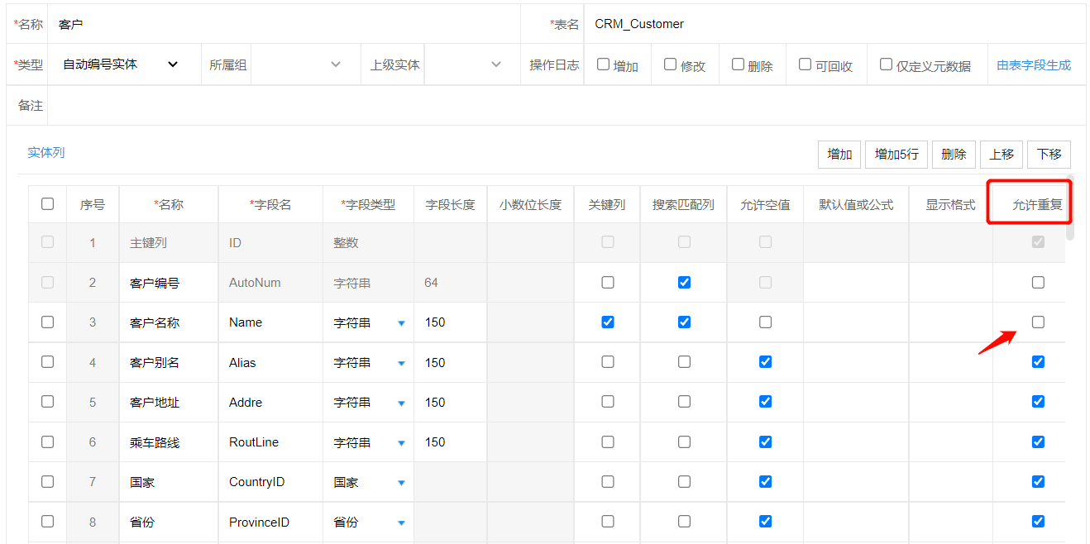Image resolution: width=1090 pixels, height=544 pixels.
Task: Disable 允许重复 for the 客户别名 row
Action: click(x=1038, y=362)
